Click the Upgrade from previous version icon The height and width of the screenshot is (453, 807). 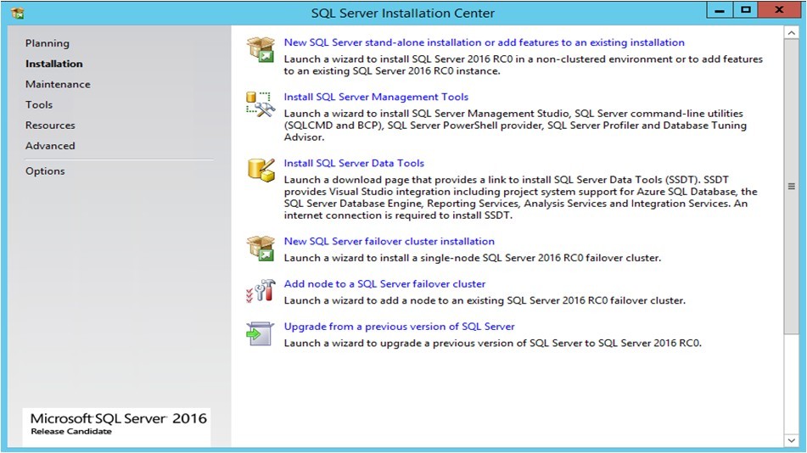point(261,333)
